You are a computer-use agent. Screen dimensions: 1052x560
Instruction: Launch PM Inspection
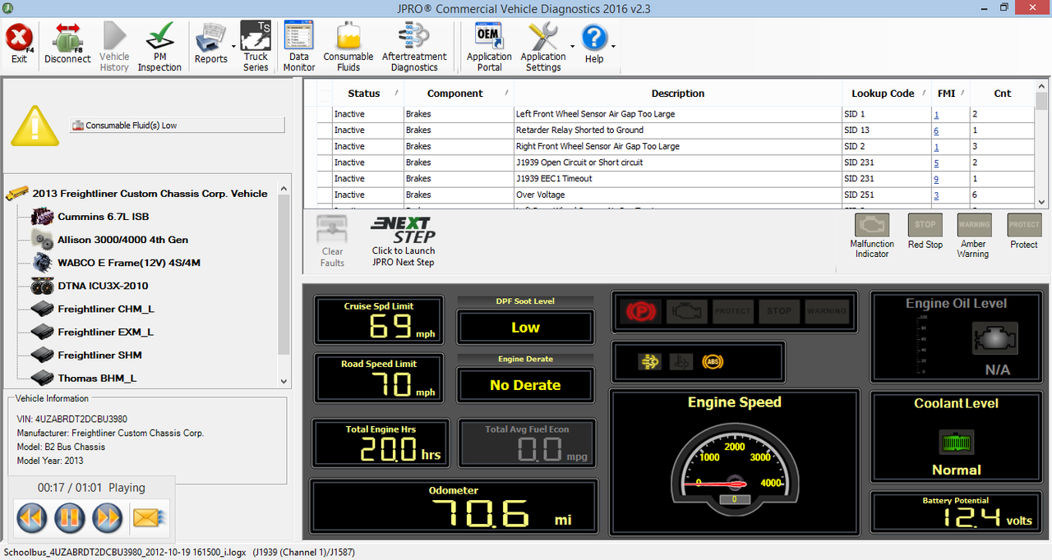159,48
